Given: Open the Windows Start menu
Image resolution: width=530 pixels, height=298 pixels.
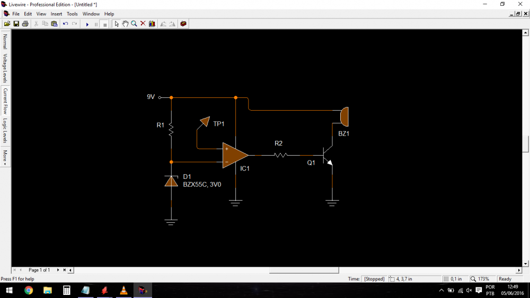Looking at the screenshot, I should (x=9, y=290).
